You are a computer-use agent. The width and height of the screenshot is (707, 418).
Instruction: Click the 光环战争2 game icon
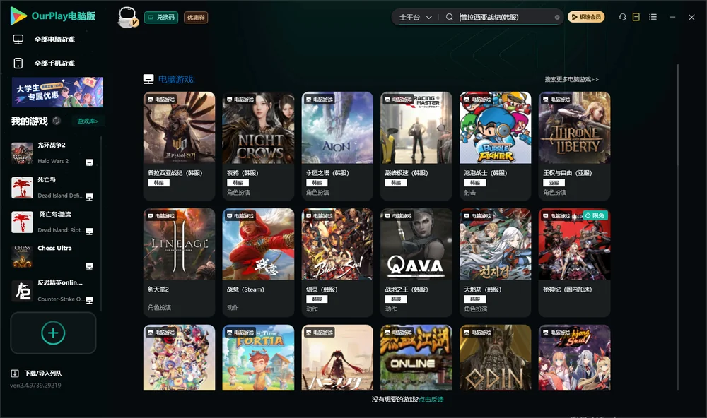pos(22,153)
